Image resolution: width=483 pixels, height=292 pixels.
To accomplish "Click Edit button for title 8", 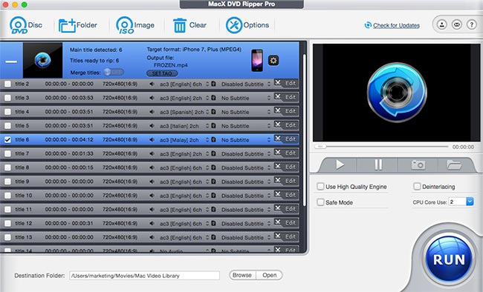I will 291,167.
